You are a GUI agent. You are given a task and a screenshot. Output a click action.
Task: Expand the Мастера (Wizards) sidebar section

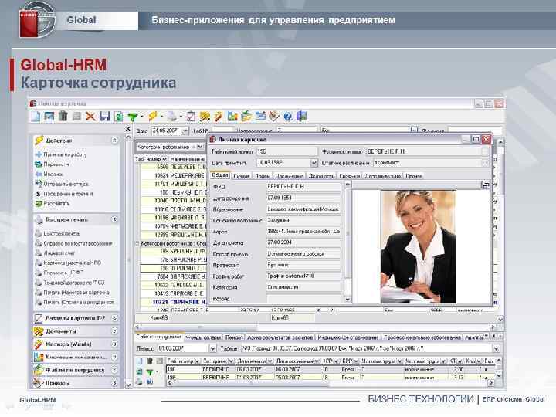(x=114, y=344)
